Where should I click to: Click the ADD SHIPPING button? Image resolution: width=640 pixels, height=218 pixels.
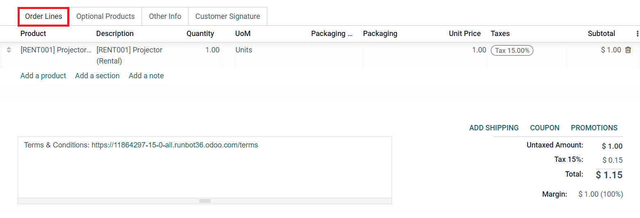click(494, 128)
